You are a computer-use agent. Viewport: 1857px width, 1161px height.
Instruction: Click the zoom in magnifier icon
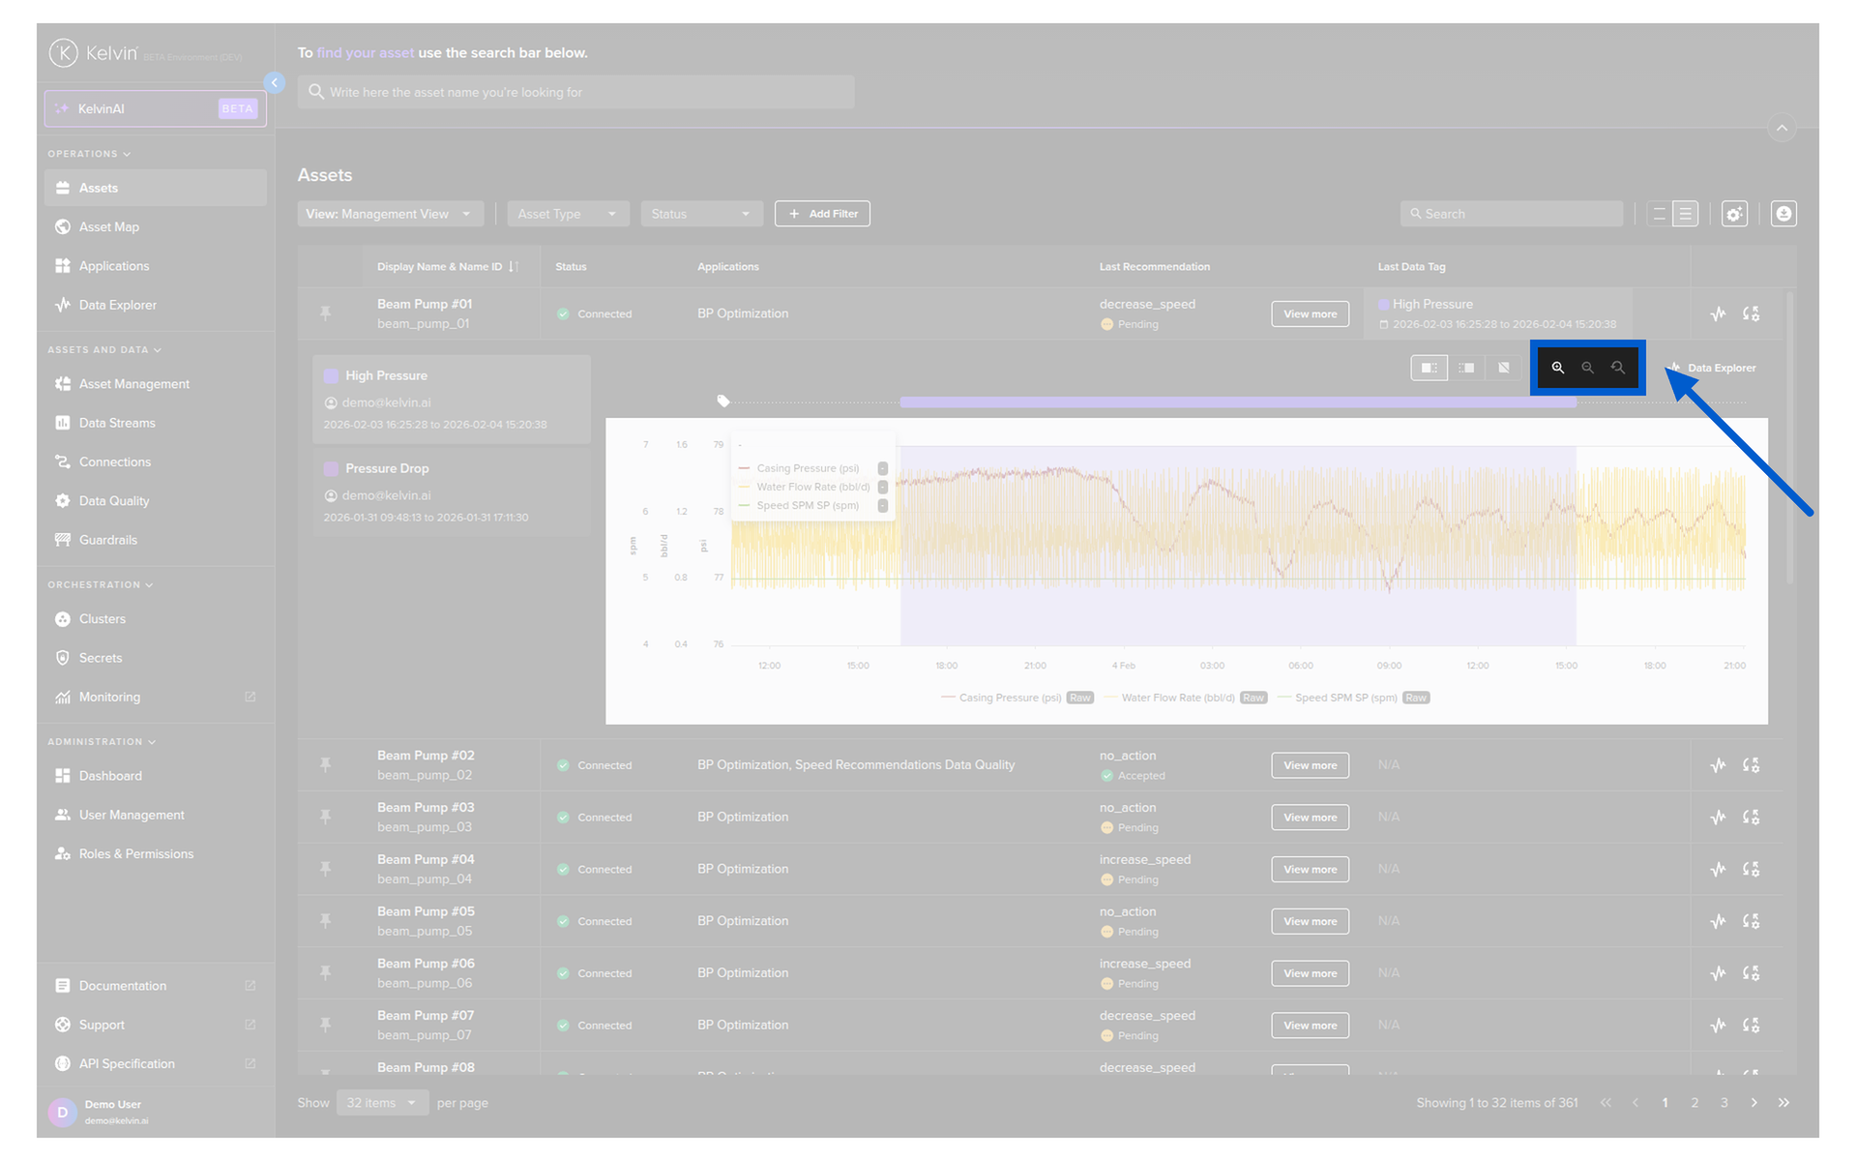(1557, 368)
